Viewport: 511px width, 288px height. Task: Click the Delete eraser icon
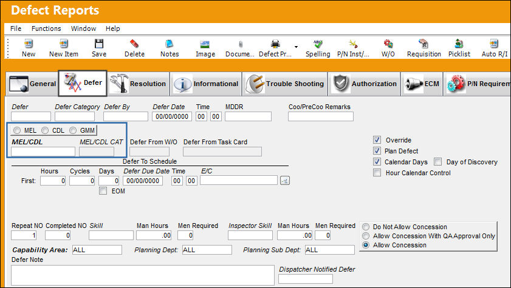pos(134,44)
